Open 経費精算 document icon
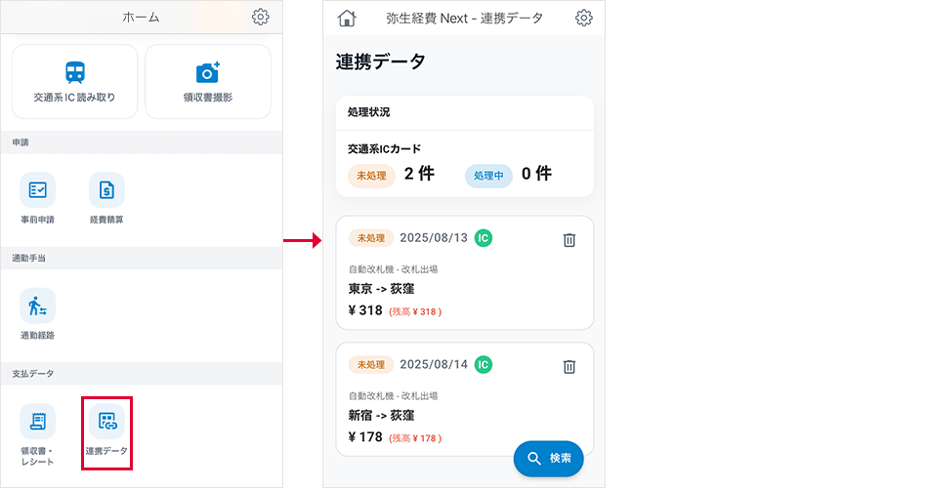Screen dimensions: 928x488 [106, 189]
